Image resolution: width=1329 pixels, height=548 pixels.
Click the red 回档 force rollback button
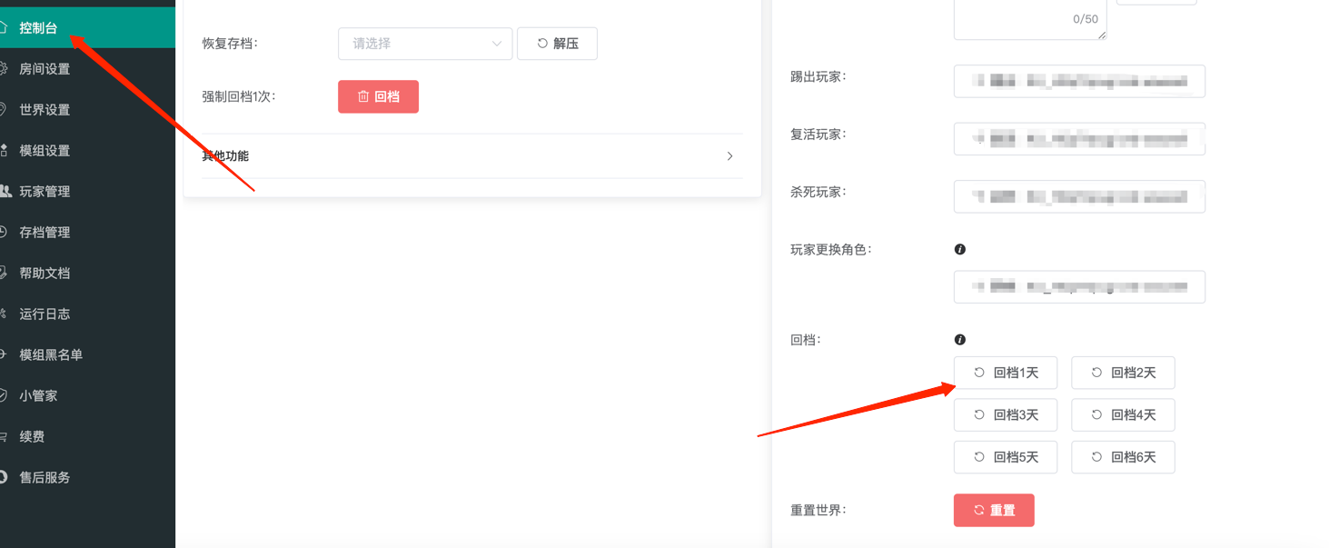pos(378,96)
